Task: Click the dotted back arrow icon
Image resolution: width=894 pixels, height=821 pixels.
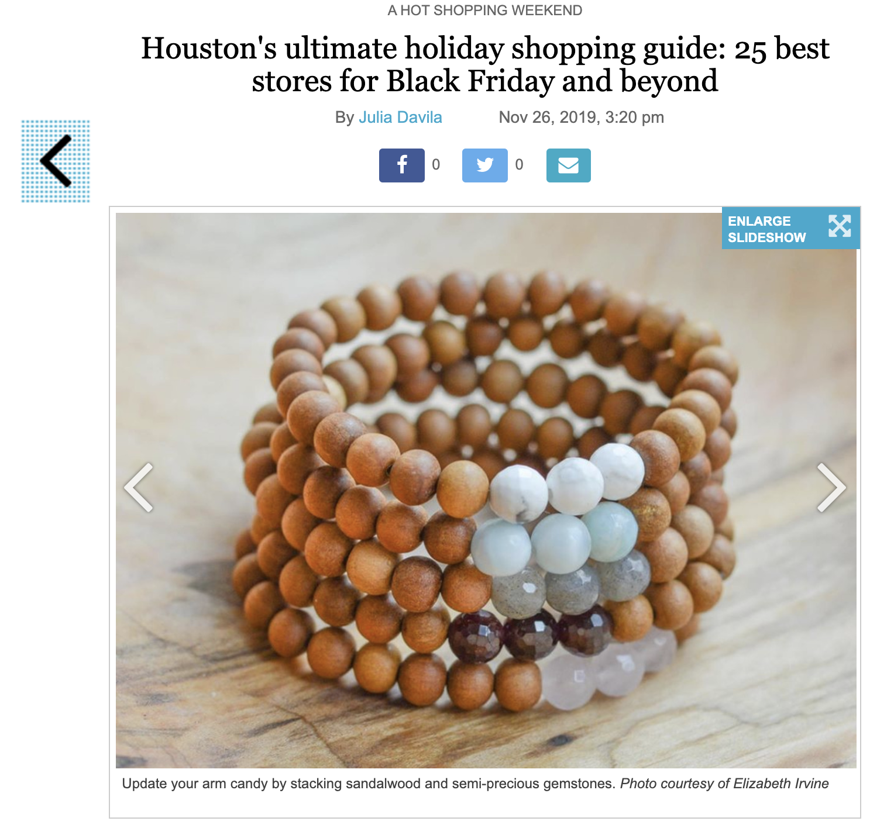Action: [56, 161]
